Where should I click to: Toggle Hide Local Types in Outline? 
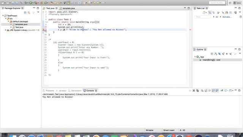(230, 54)
